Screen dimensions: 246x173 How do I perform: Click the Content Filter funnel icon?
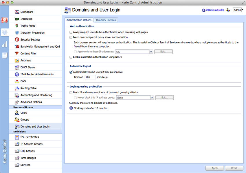[17, 54]
